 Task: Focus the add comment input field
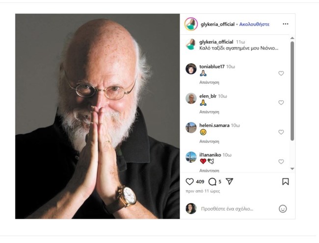(236, 209)
